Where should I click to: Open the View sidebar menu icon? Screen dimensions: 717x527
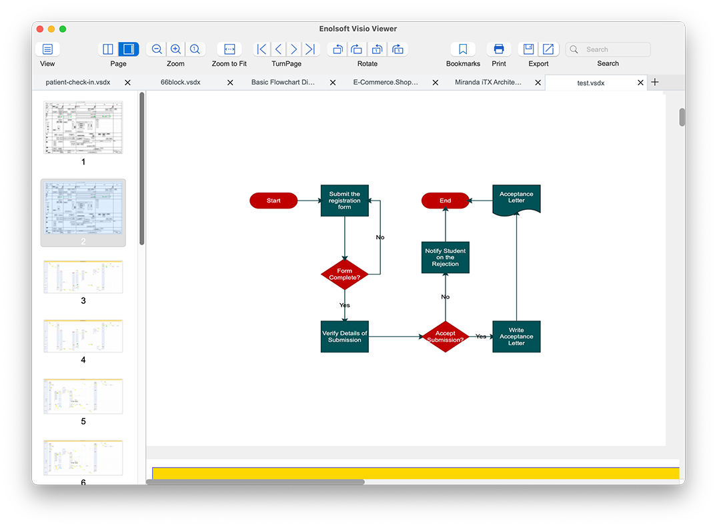coord(47,49)
